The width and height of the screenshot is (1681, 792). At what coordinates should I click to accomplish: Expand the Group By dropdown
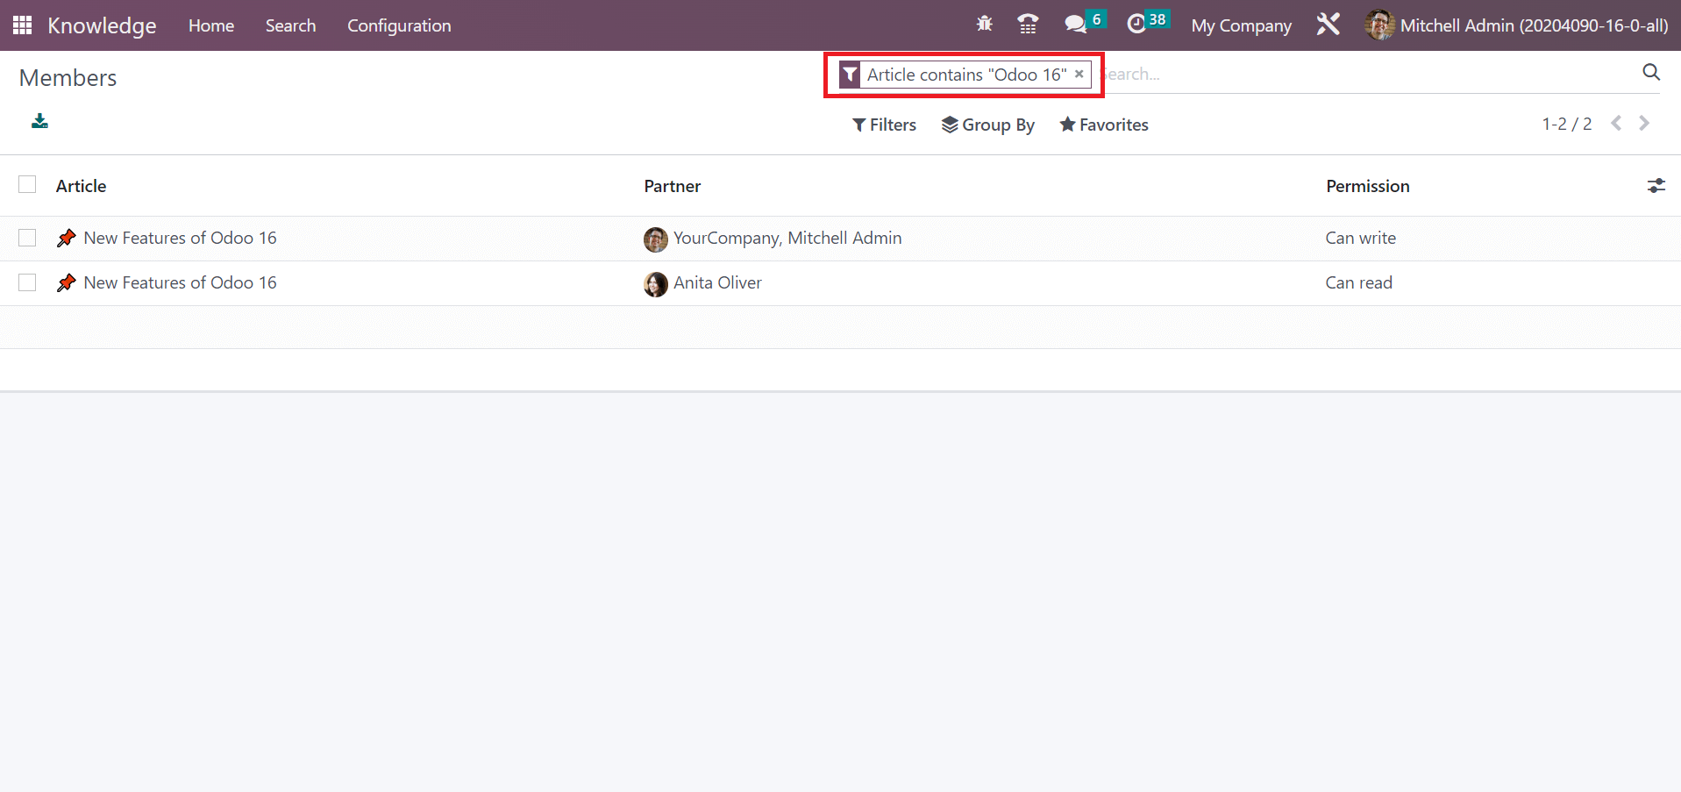click(988, 125)
